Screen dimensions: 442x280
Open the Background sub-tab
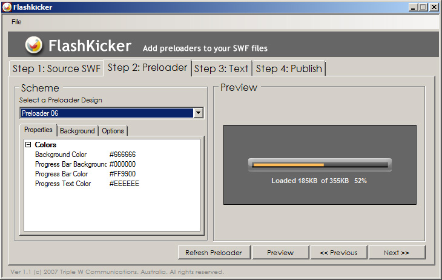pos(78,131)
